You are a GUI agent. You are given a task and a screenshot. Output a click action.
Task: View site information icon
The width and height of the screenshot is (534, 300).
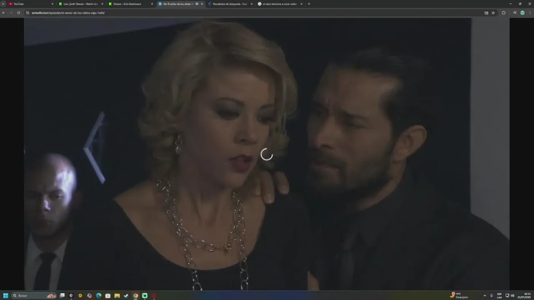coord(28,13)
